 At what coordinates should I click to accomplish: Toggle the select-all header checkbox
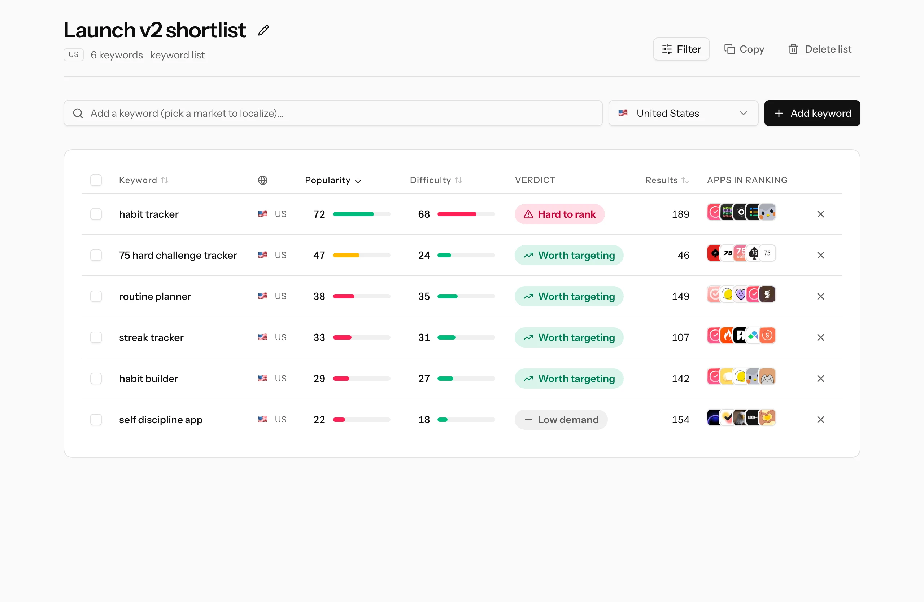tap(96, 180)
